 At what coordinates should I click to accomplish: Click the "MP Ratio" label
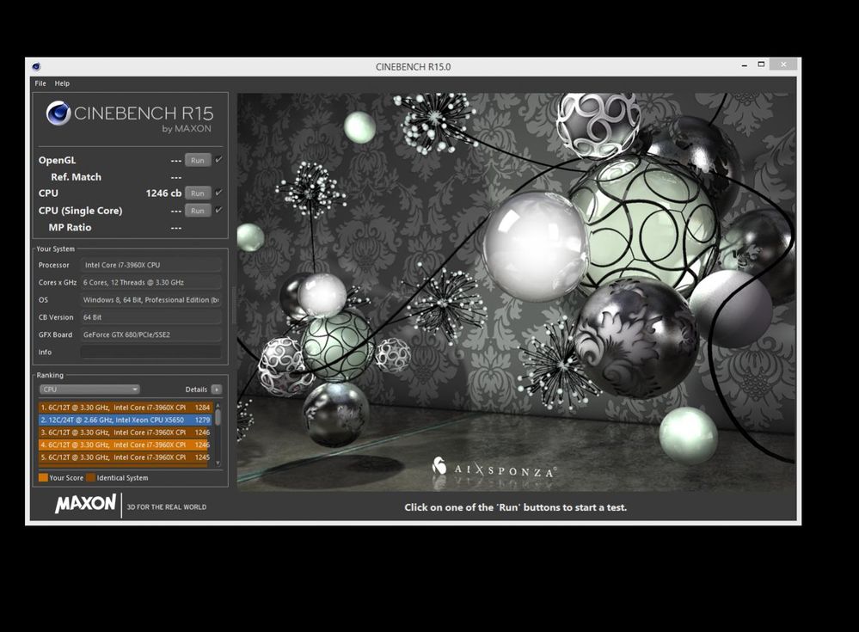tap(71, 227)
